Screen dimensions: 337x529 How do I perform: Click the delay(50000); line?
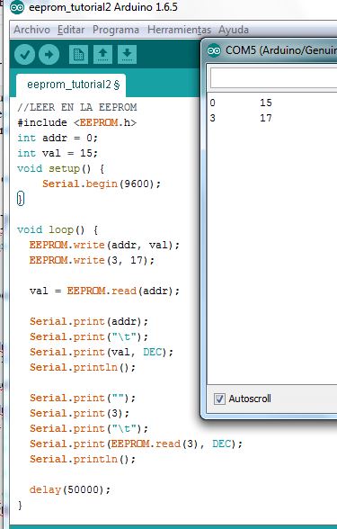(x=70, y=489)
